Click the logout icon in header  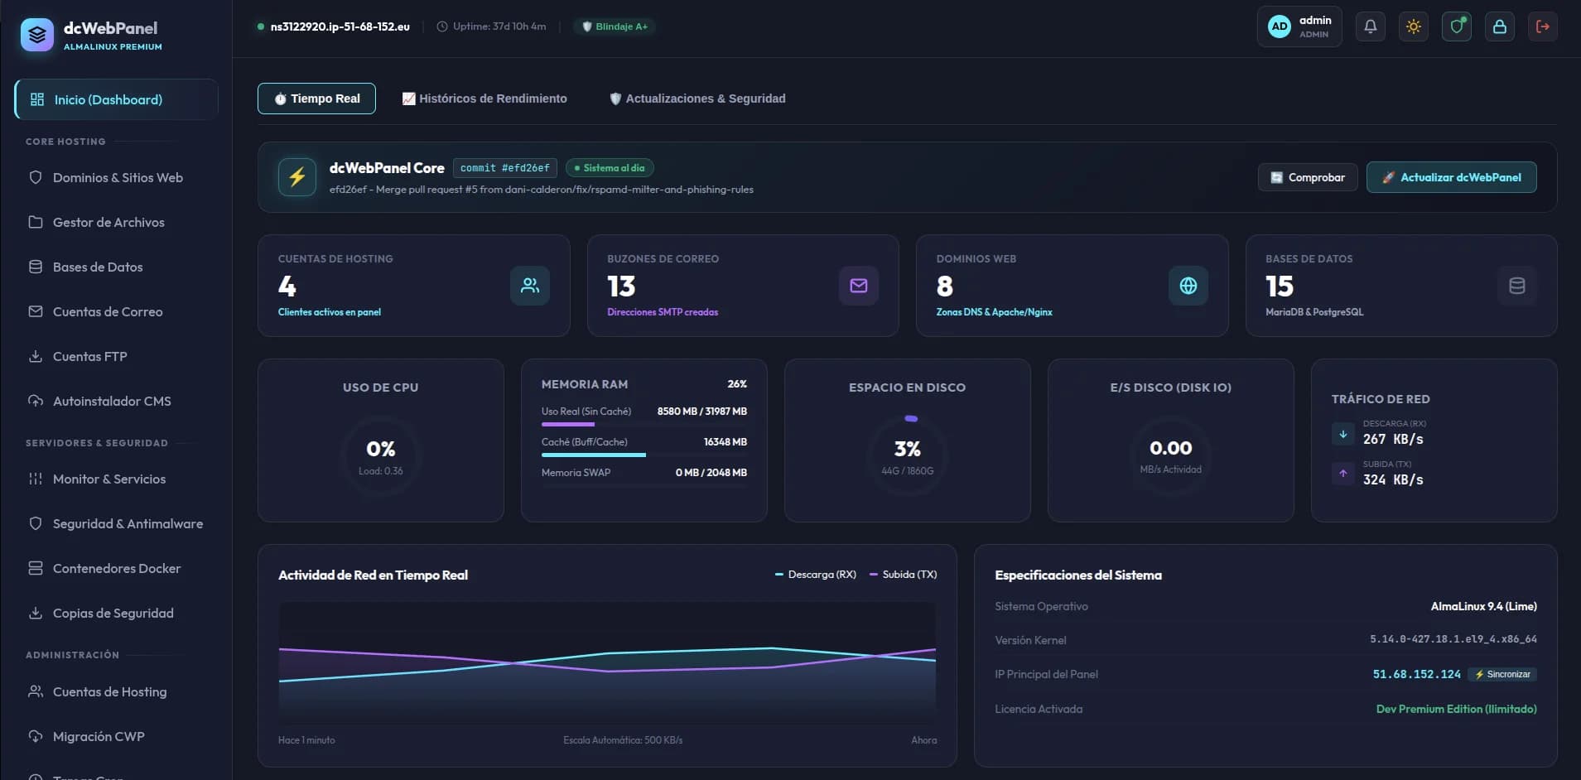pos(1543,26)
